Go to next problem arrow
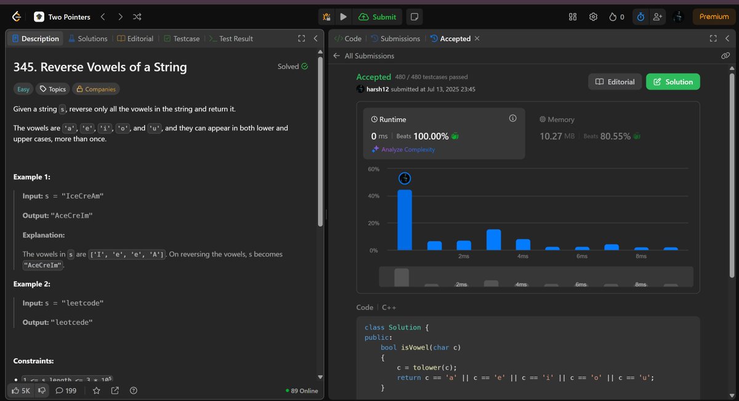739x401 pixels. [120, 17]
